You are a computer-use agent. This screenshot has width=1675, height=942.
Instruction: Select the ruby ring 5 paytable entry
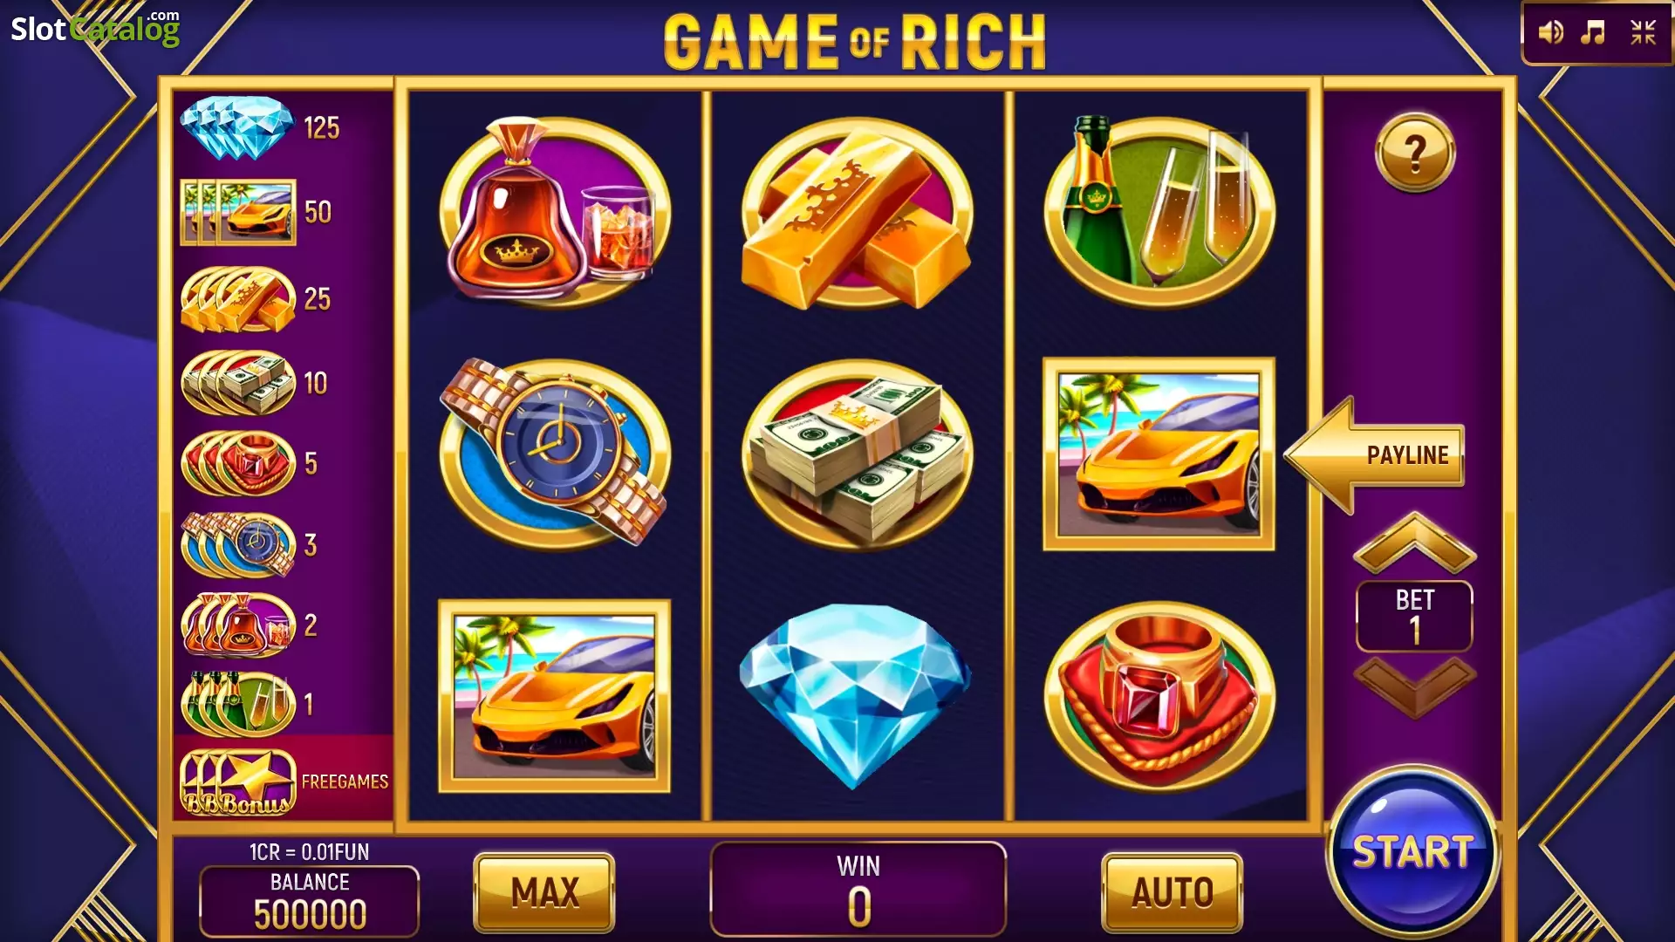[x=250, y=463]
